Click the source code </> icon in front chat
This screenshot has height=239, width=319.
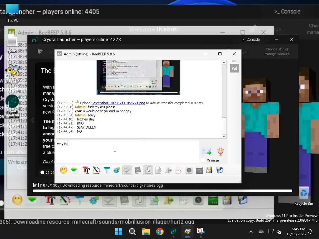[x=179, y=170]
